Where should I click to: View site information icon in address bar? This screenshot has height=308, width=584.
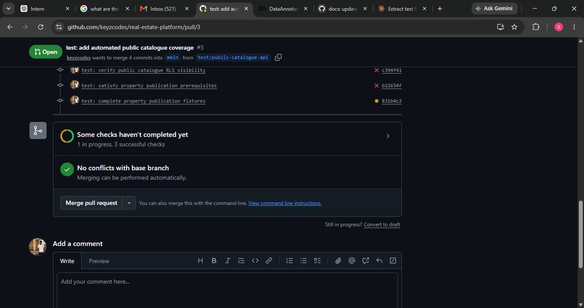[59, 27]
